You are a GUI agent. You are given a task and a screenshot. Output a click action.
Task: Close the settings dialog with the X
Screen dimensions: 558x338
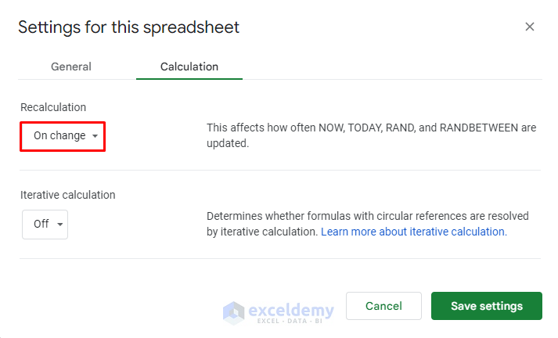530,27
